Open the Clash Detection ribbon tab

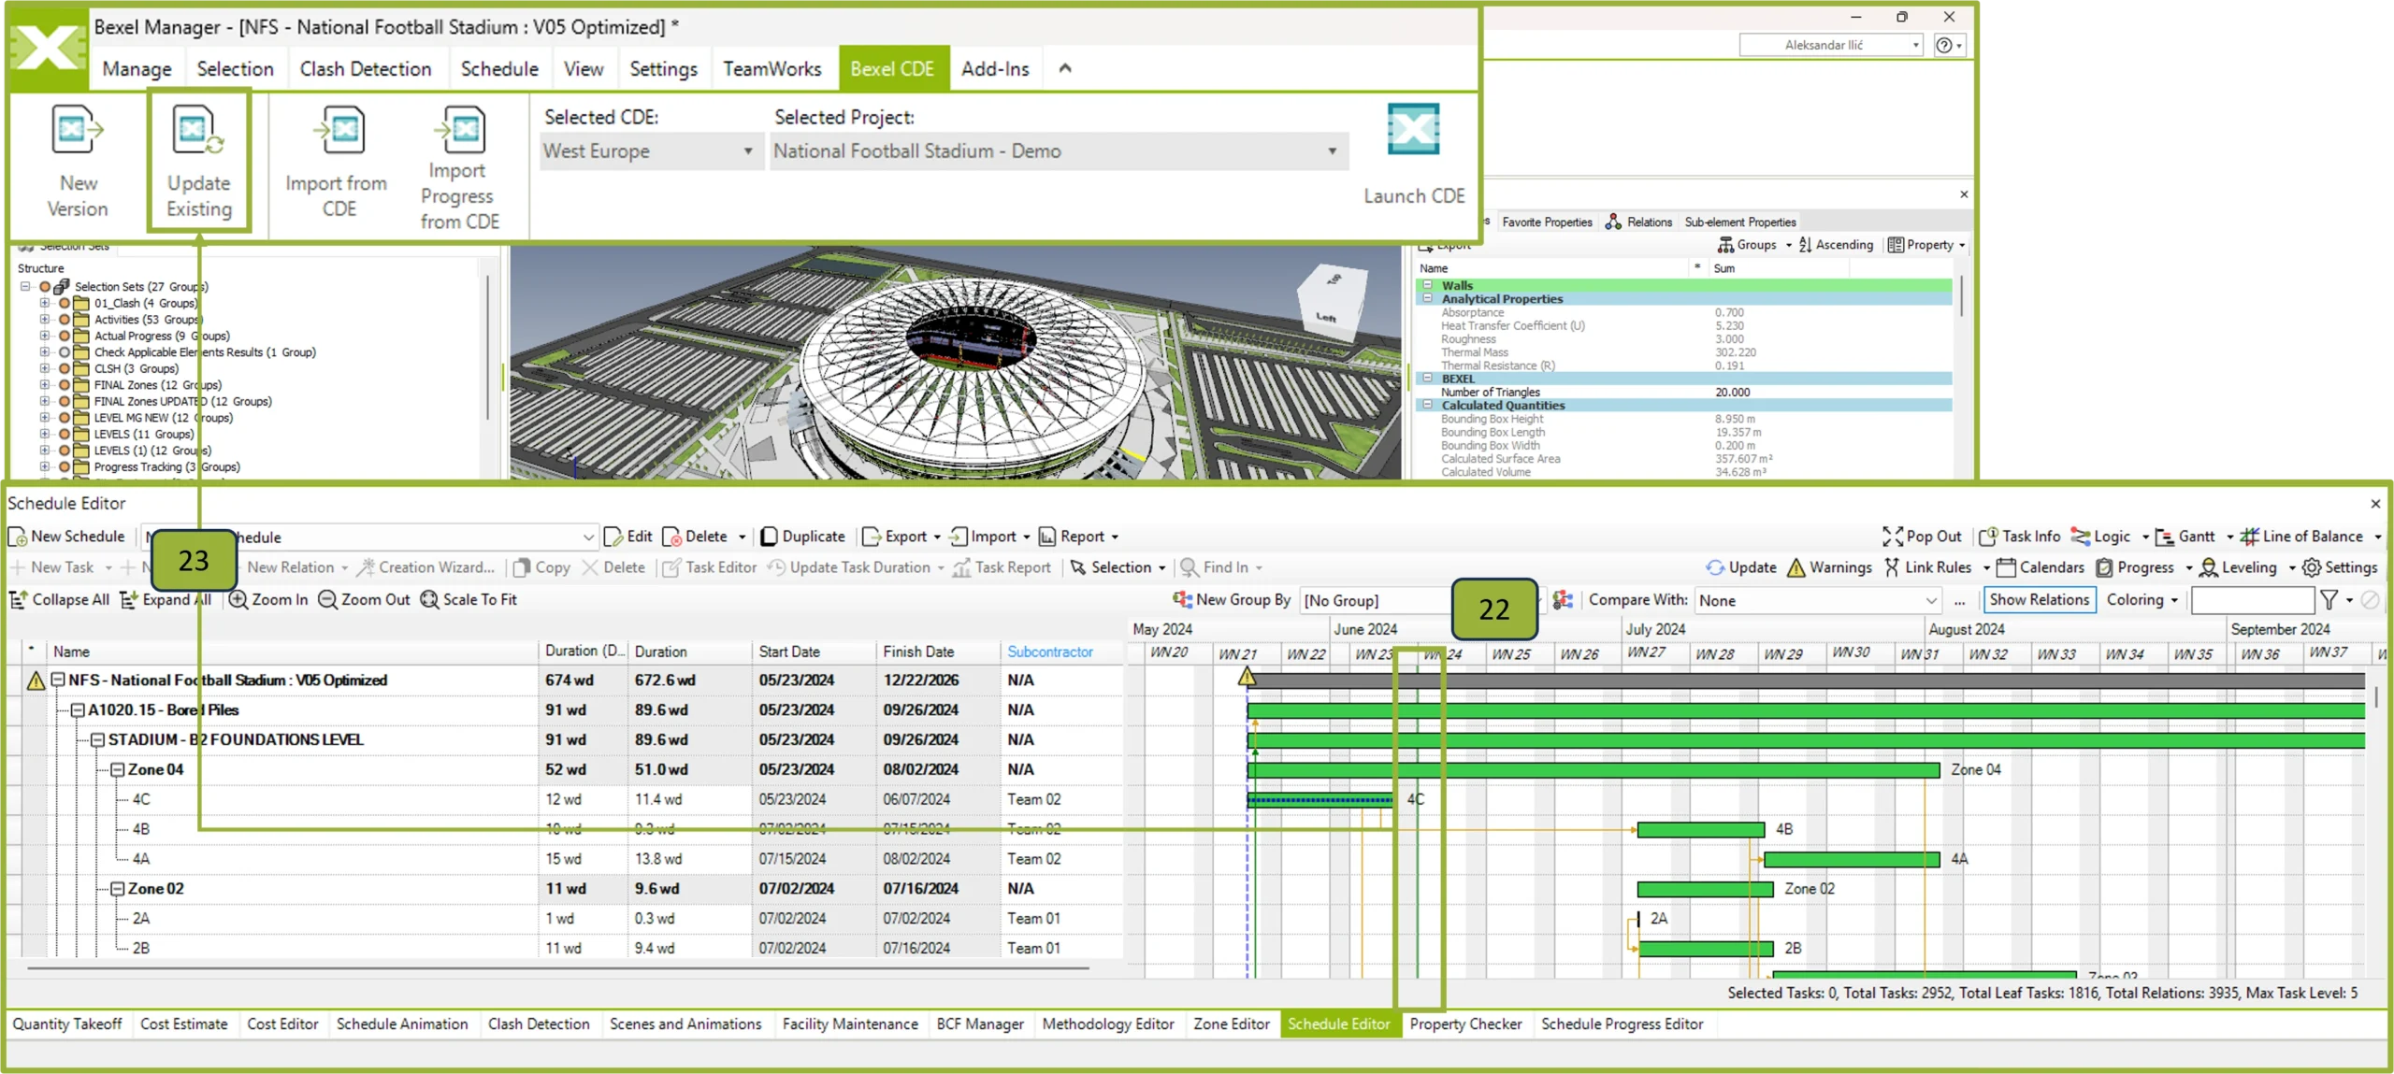click(x=365, y=69)
